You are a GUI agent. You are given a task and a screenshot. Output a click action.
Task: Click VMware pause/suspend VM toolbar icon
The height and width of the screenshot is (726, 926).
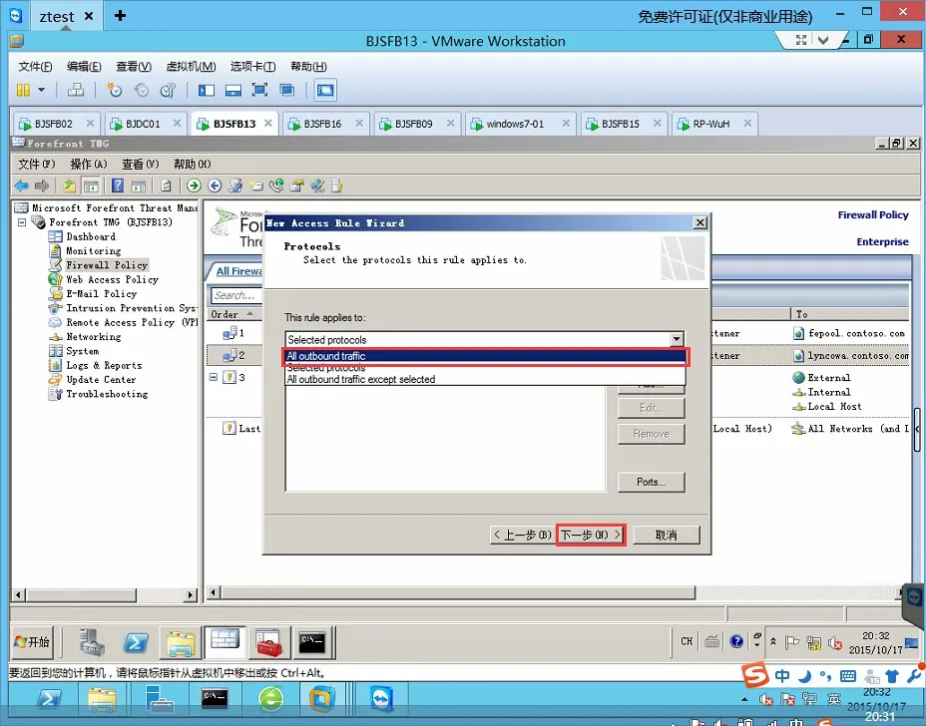(x=23, y=90)
